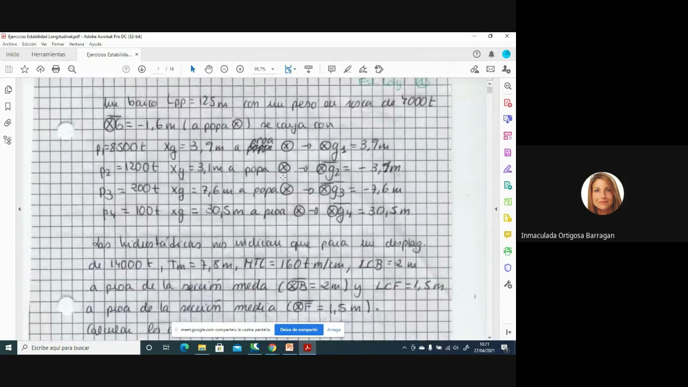Select the arrow selection tool

193,69
